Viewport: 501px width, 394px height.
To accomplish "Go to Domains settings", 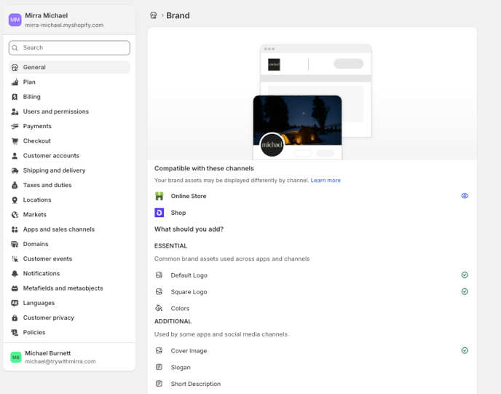I will [x=69, y=244].
